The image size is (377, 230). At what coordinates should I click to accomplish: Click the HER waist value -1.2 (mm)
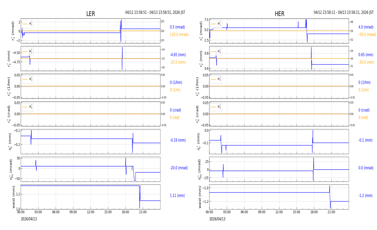click(365, 196)
